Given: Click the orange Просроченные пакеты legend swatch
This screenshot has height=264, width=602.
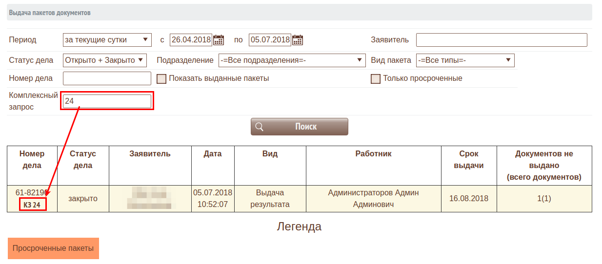Looking at the screenshot, I should point(53,248).
